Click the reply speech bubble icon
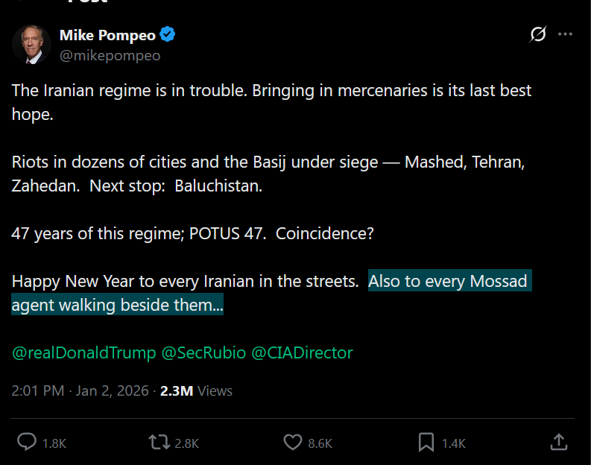Viewport: 591px width, 465px height. pyautogui.click(x=27, y=442)
